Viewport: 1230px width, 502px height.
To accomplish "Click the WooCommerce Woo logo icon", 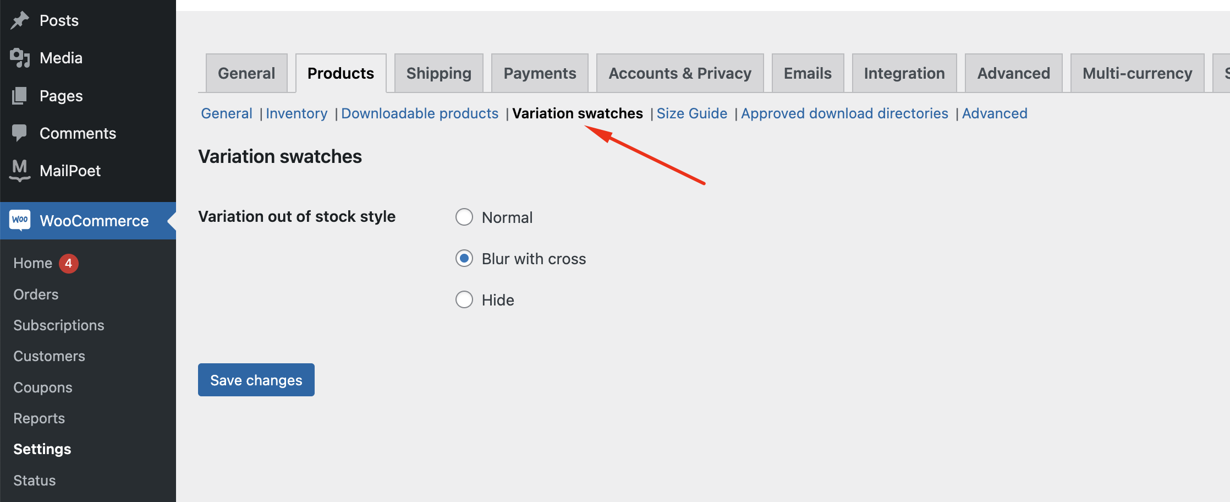I will pos(20,220).
